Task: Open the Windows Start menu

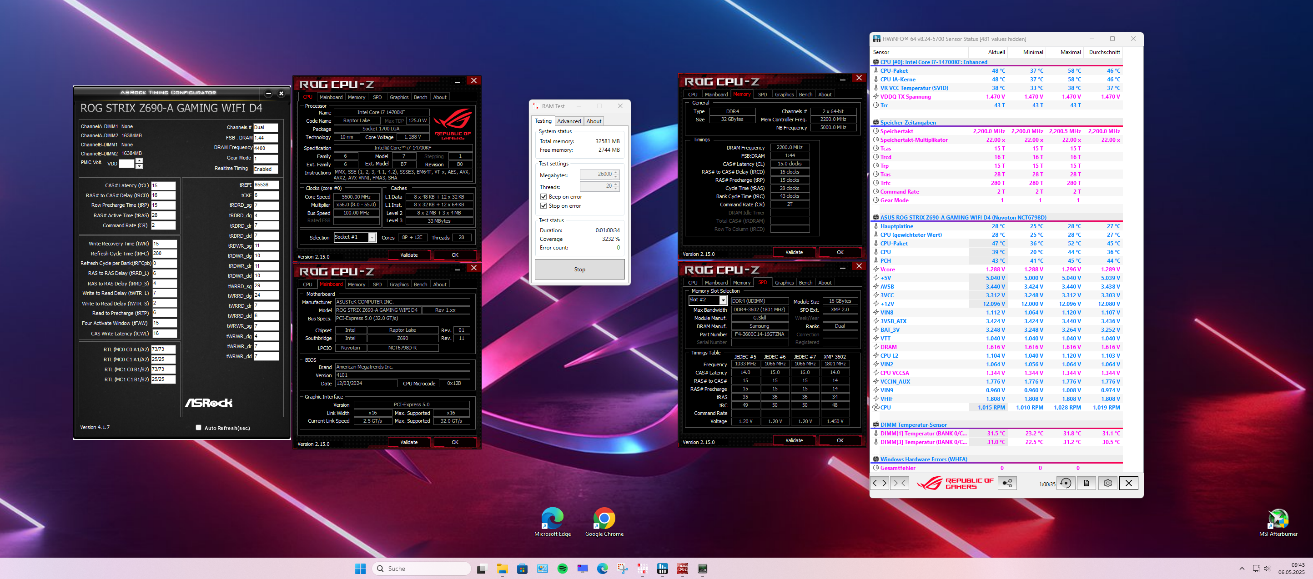Action: (360, 568)
